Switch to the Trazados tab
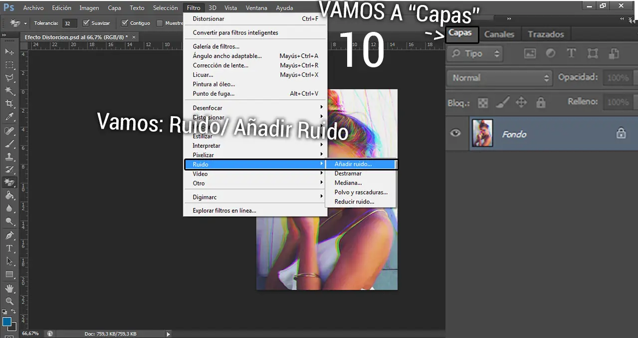Screen dimensions: 638x338 click(x=546, y=34)
